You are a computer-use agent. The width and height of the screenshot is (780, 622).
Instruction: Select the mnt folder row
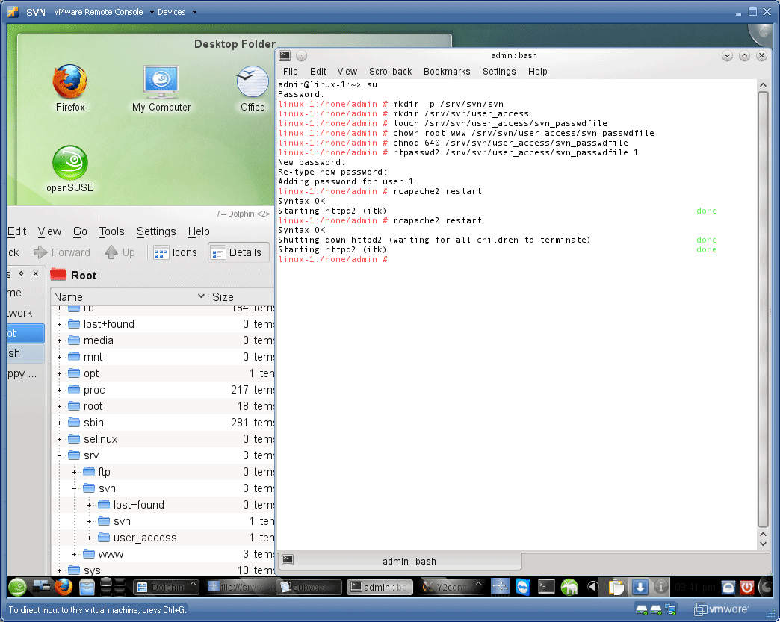pyautogui.click(x=163, y=357)
